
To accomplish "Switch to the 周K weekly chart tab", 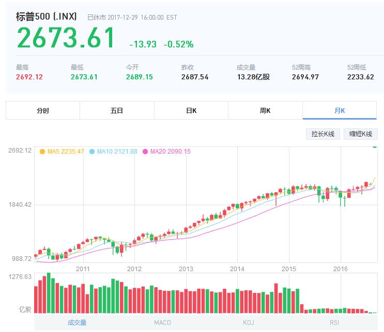I will [265, 111].
